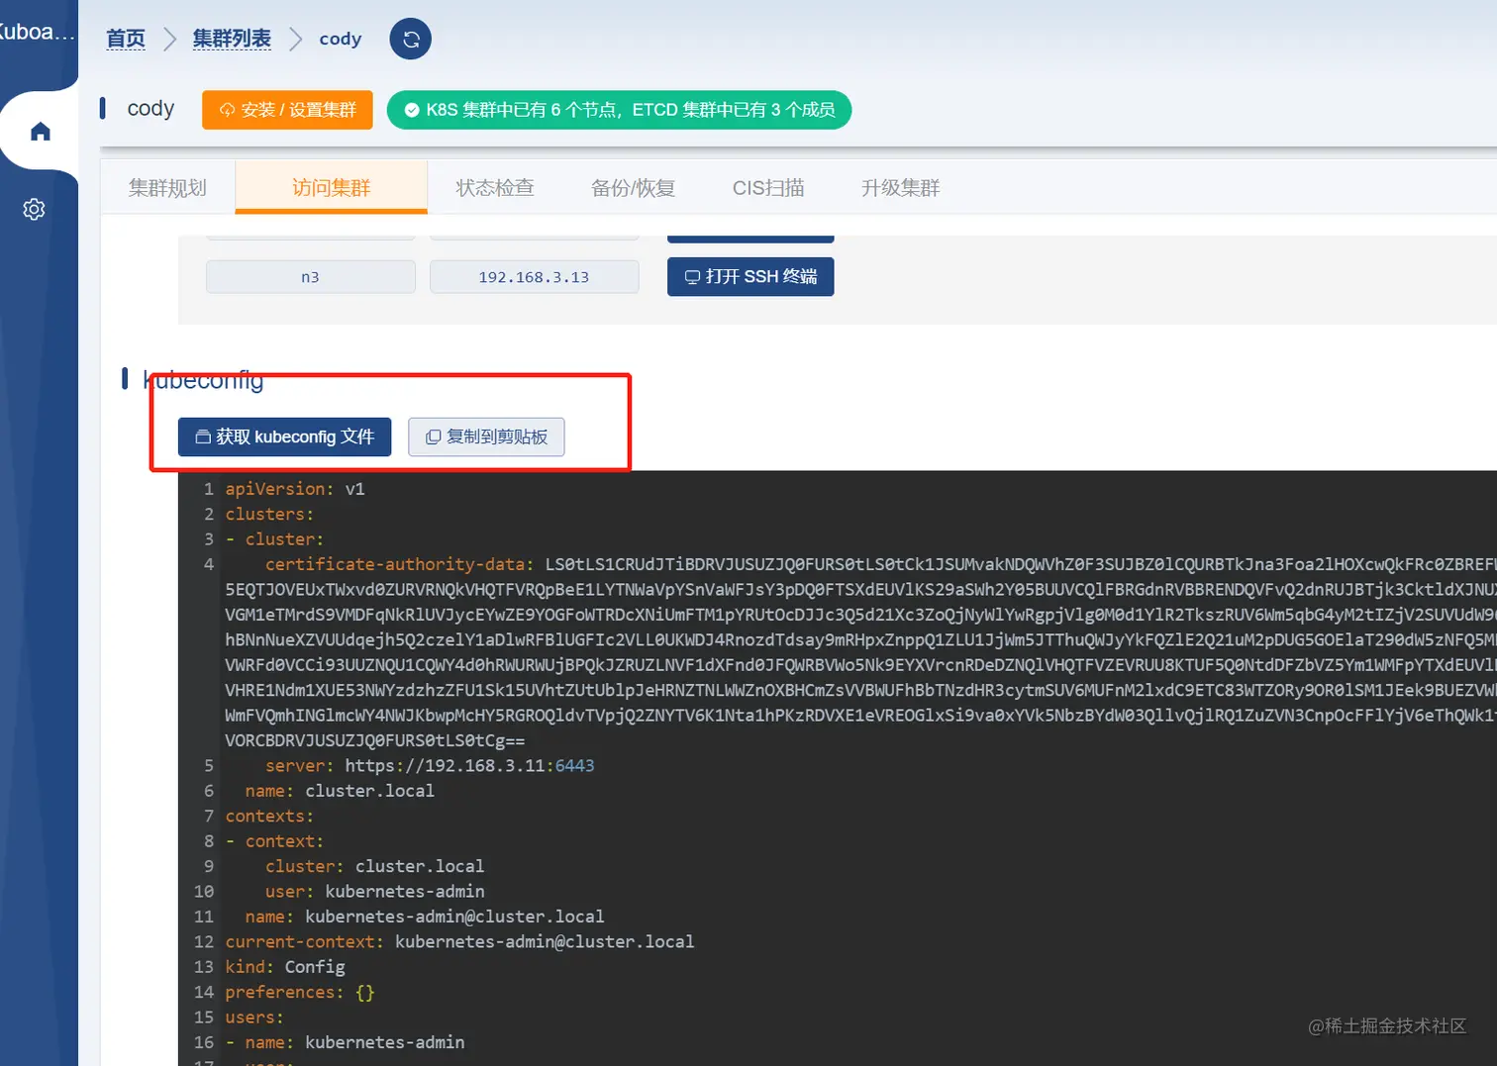Viewport: 1497px width, 1066px height.
Task: Open the 状态检查 tab
Action: [x=495, y=188]
